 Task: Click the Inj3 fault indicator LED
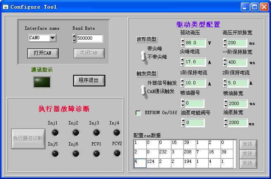coord(96,133)
